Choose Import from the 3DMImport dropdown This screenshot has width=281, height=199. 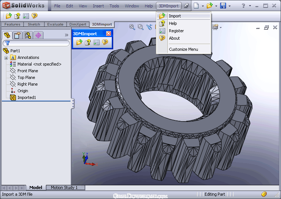pos(183,16)
